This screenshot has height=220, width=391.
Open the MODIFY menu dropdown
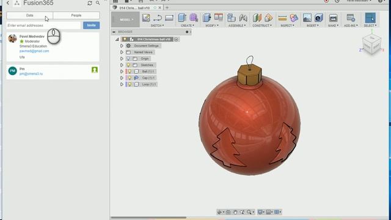point(212,26)
